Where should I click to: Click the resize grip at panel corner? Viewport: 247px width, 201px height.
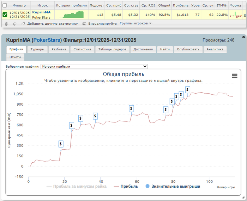tap(243, 197)
